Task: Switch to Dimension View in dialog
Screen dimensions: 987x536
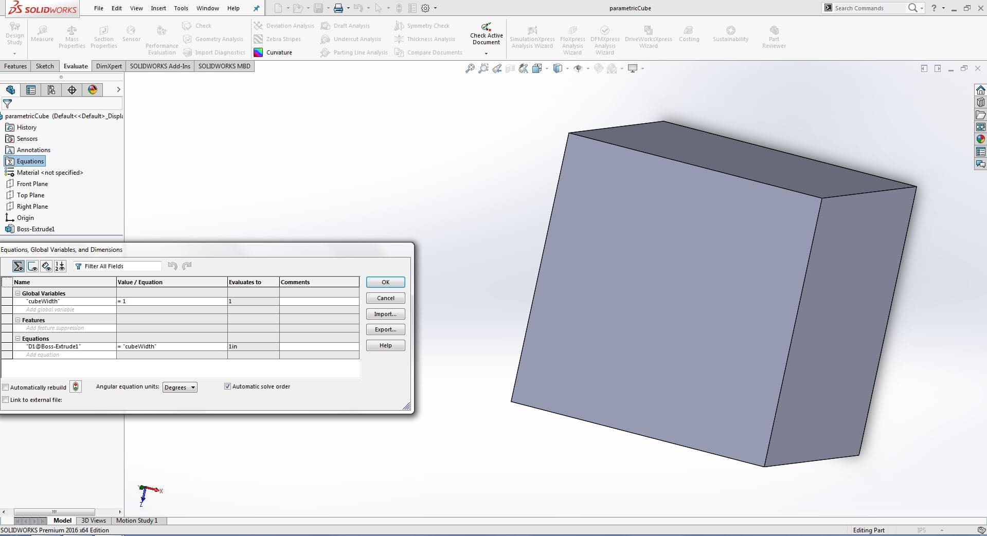Action: point(46,266)
